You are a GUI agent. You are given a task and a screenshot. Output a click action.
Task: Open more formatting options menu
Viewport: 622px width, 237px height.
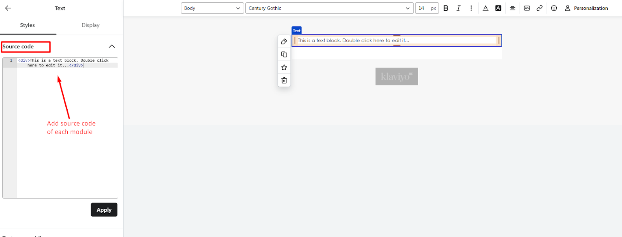pyautogui.click(x=471, y=8)
